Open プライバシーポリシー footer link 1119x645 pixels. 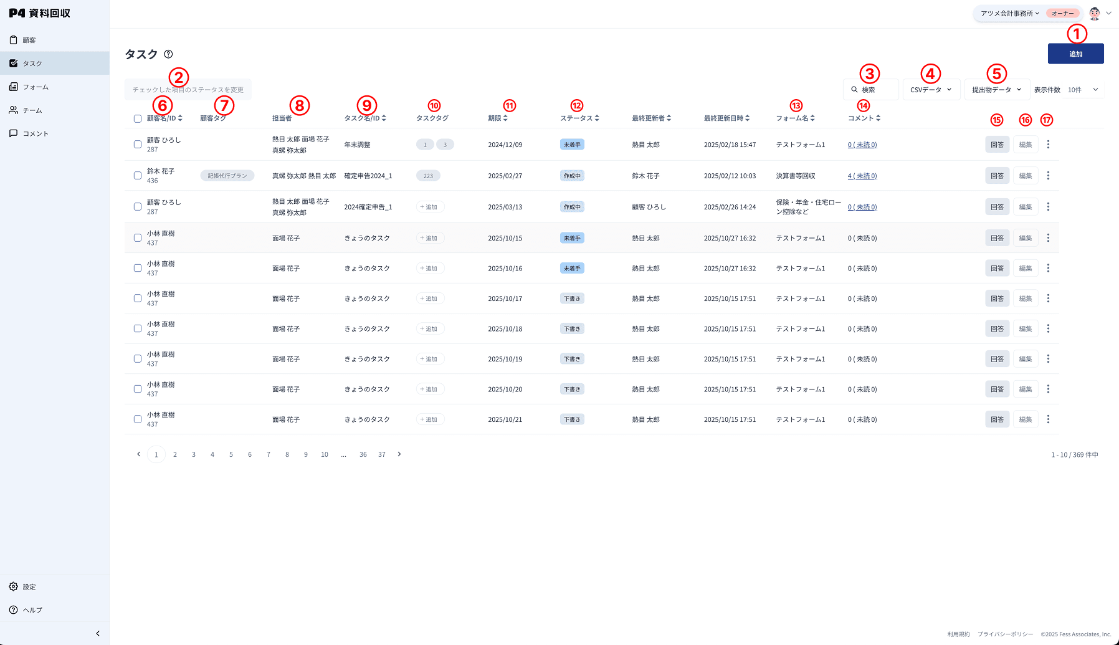point(1006,634)
